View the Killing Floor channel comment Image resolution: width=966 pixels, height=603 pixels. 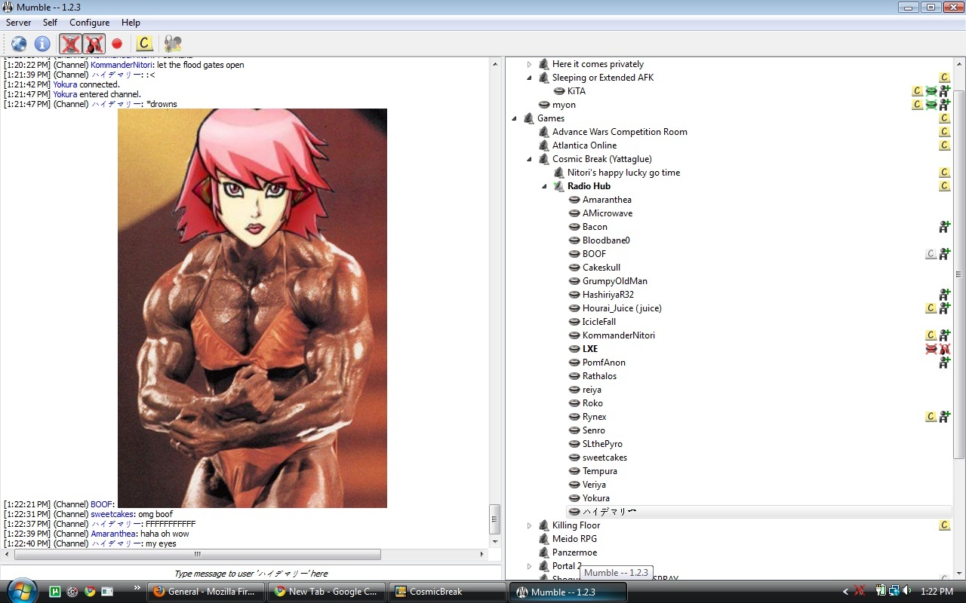[x=944, y=525]
